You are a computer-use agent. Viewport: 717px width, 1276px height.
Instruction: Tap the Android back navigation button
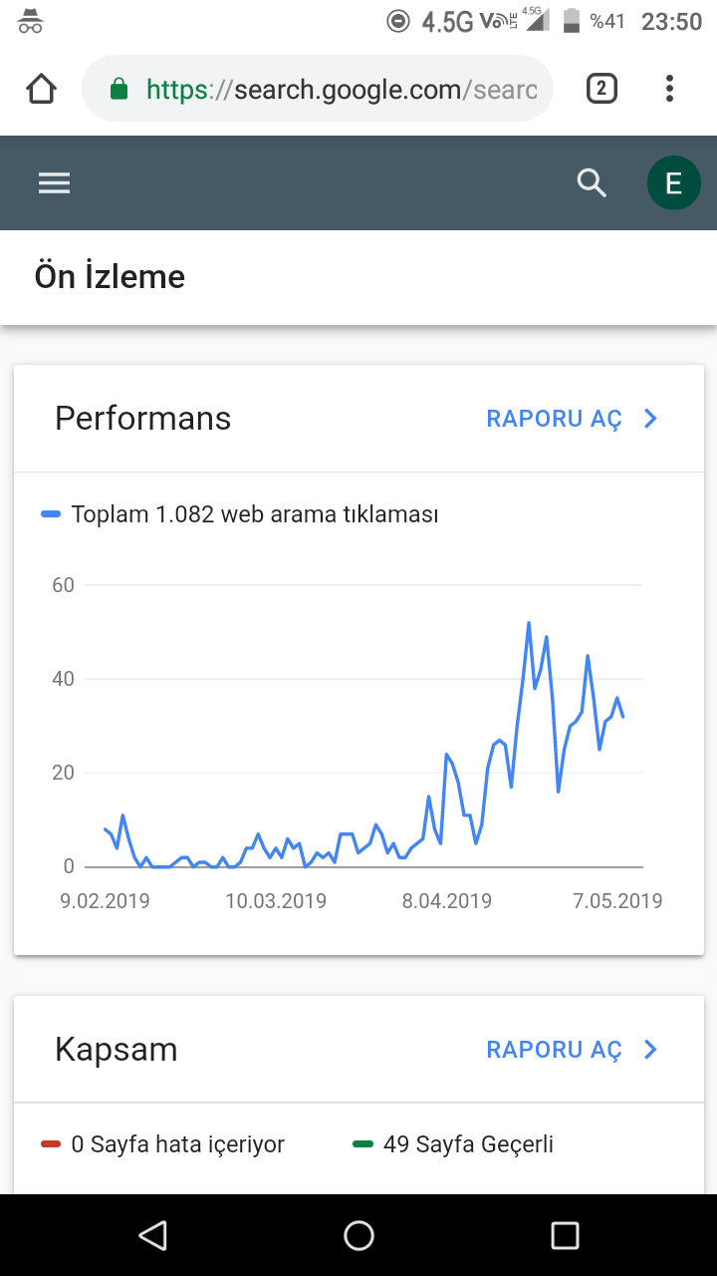(x=152, y=1235)
